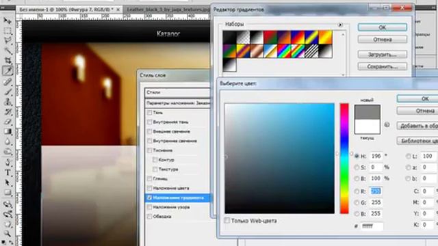438x246 pixels.
Task: Select the Horizontal Type tool
Action: tap(8, 173)
